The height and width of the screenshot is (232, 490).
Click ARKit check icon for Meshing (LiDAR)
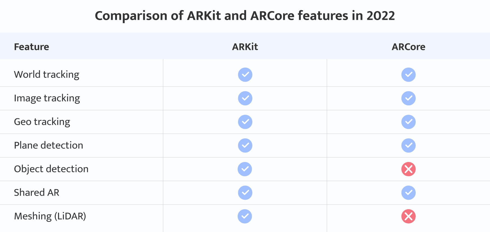click(x=245, y=216)
